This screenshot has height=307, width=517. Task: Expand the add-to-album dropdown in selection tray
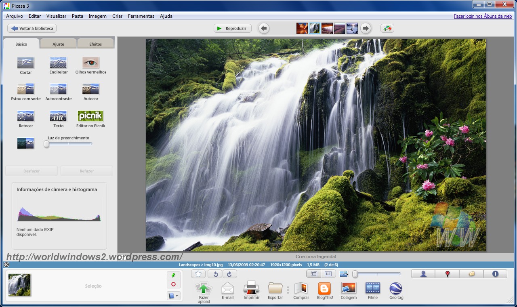[x=173, y=296]
